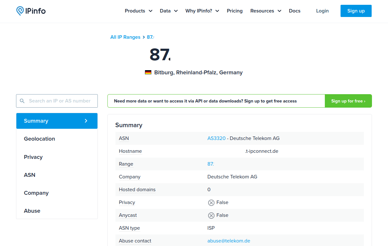Click the Summary chevron arrow
This screenshot has height=246, width=388.
coord(86,121)
